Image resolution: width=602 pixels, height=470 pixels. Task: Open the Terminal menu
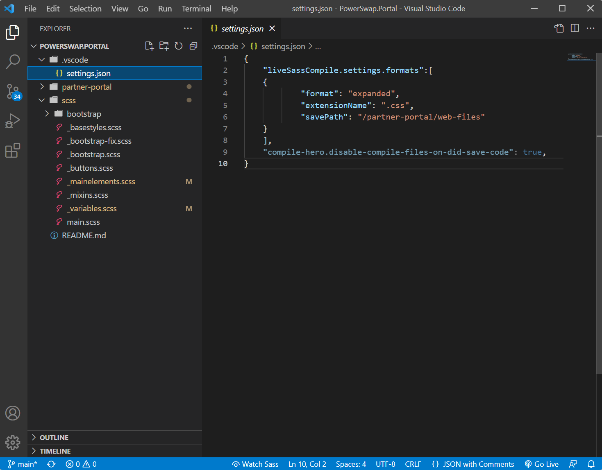tap(197, 9)
